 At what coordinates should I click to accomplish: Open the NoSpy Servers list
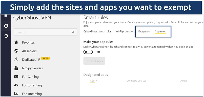click(x=32, y=68)
